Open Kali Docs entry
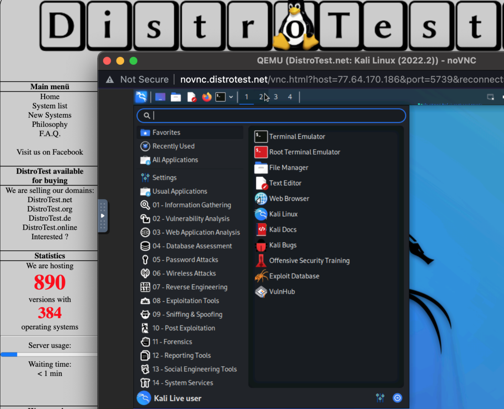 coord(325,229)
